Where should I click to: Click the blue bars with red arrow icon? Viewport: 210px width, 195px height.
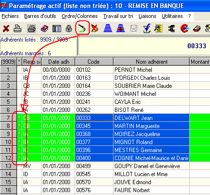pos(121,28)
